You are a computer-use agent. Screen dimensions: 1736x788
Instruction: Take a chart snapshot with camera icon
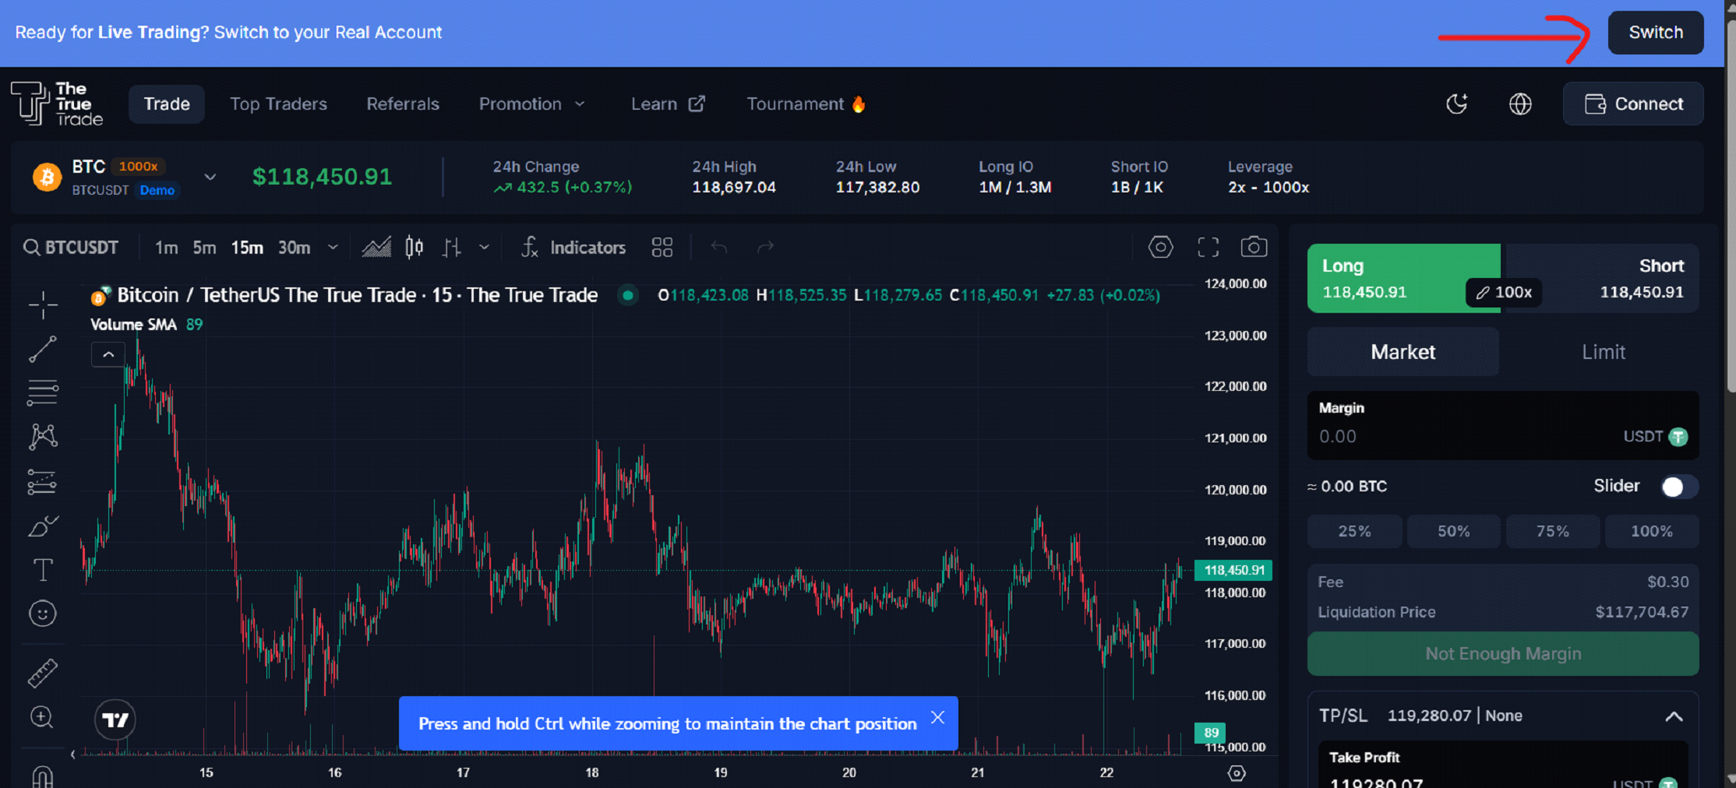point(1254,247)
